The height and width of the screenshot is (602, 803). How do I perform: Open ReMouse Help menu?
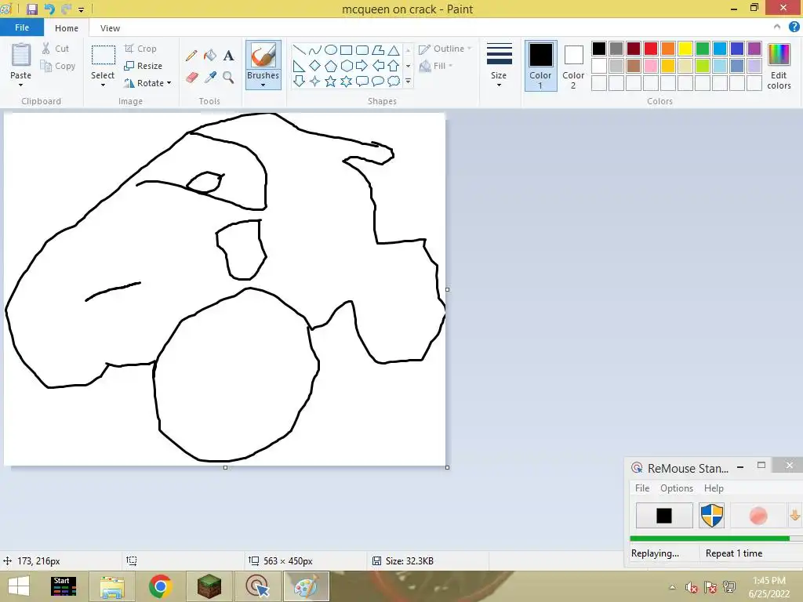pyautogui.click(x=714, y=488)
